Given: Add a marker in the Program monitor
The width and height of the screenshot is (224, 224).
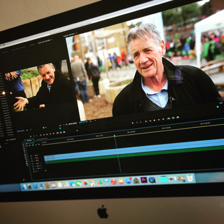Looking at the screenshot, I should pos(133,123).
